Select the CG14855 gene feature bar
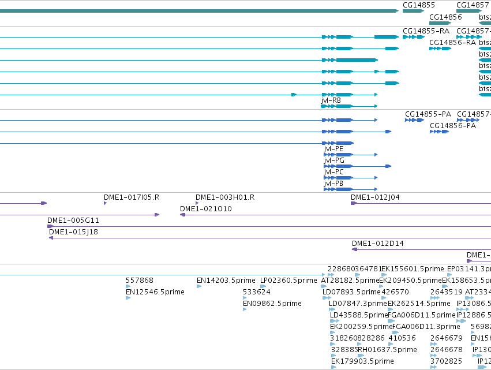The width and height of the screenshot is (491, 370). [413, 11]
